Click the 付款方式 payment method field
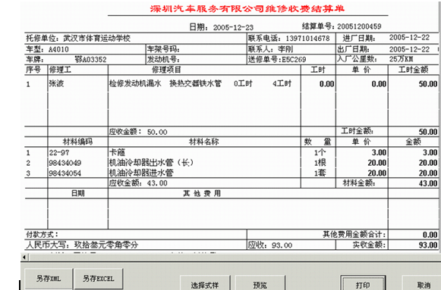Image resolution: width=441 pixels, height=290 pixels. tap(136, 235)
